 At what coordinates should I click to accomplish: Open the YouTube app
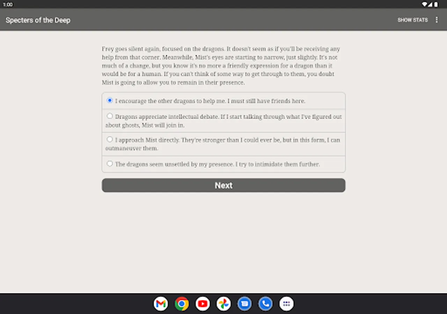[x=203, y=304]
